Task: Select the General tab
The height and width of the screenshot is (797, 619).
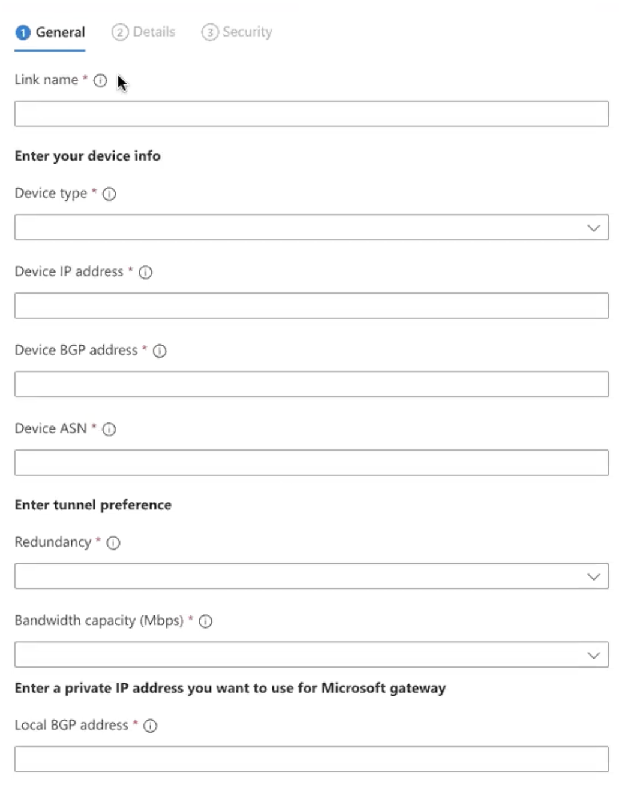Action: [x=50, y=32]
